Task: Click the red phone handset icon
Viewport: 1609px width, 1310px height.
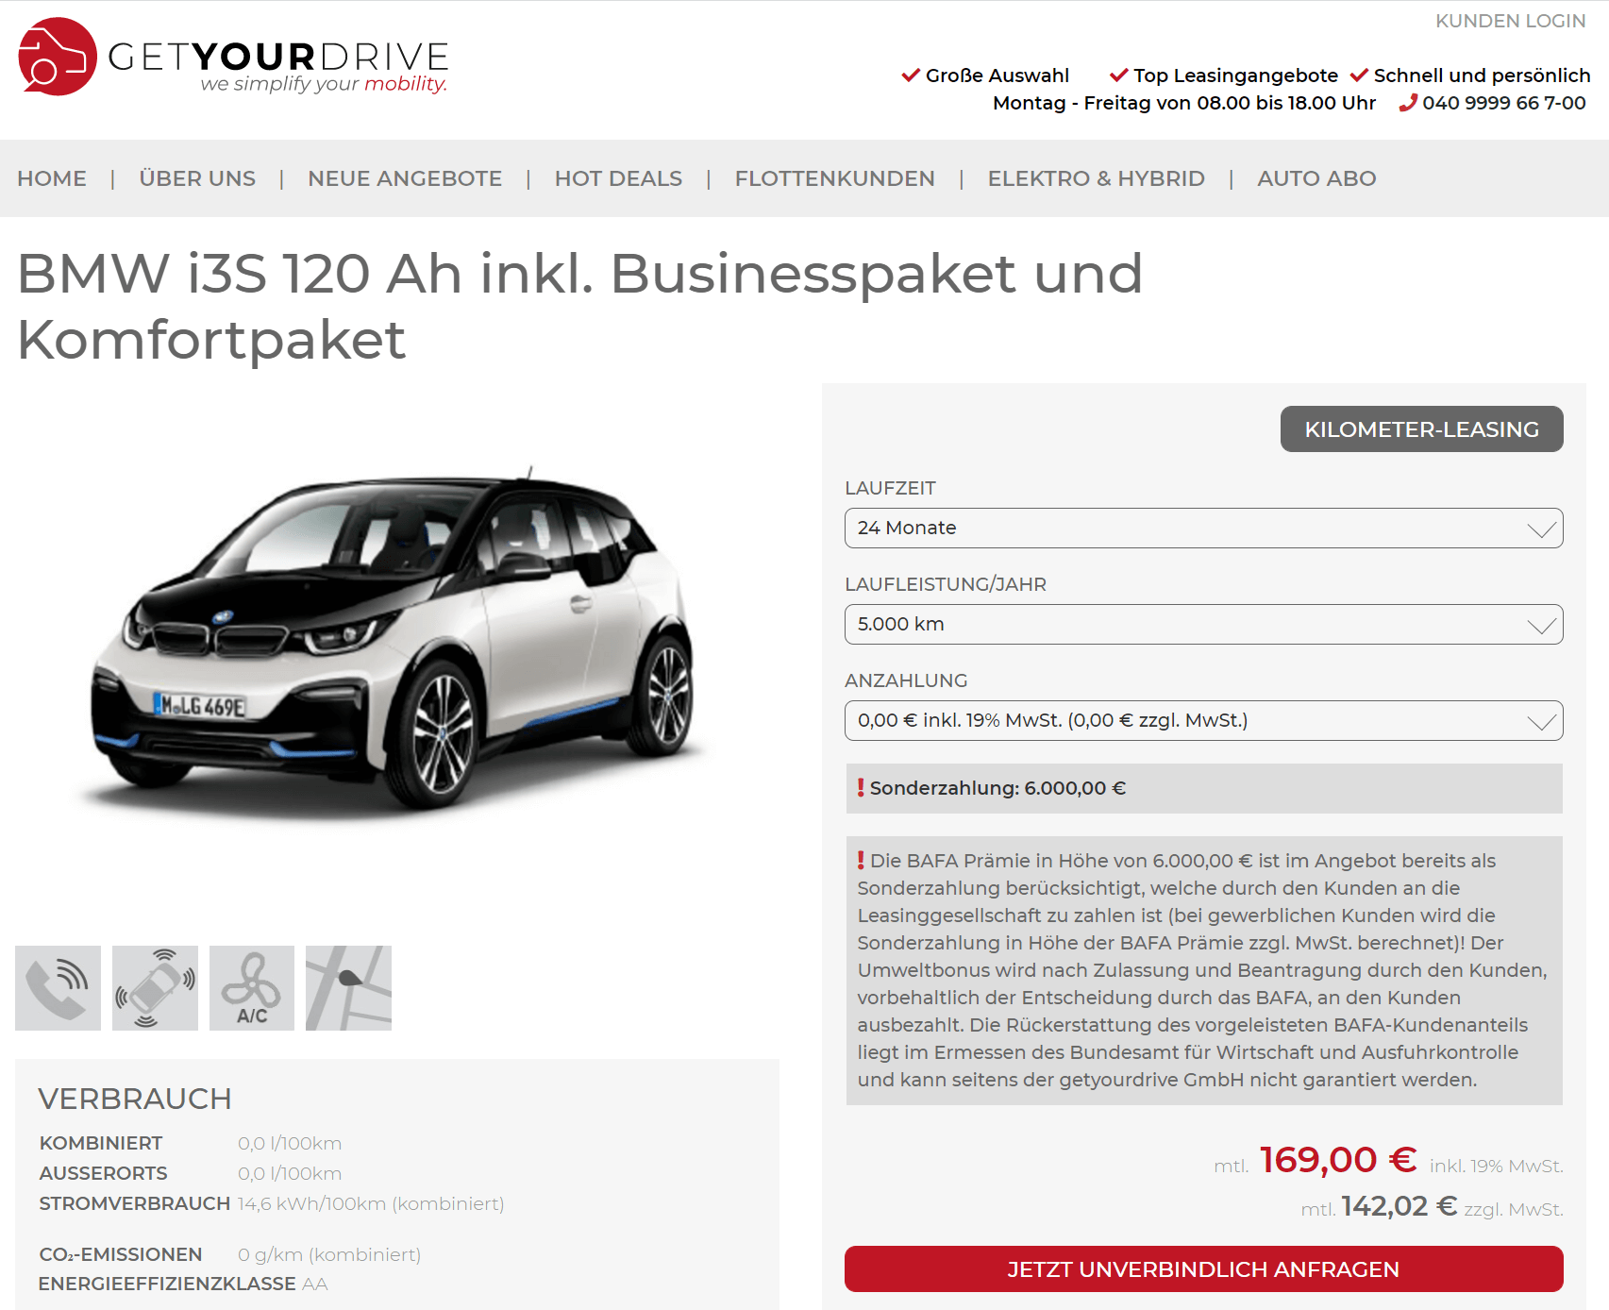Action: (1408, 103)
